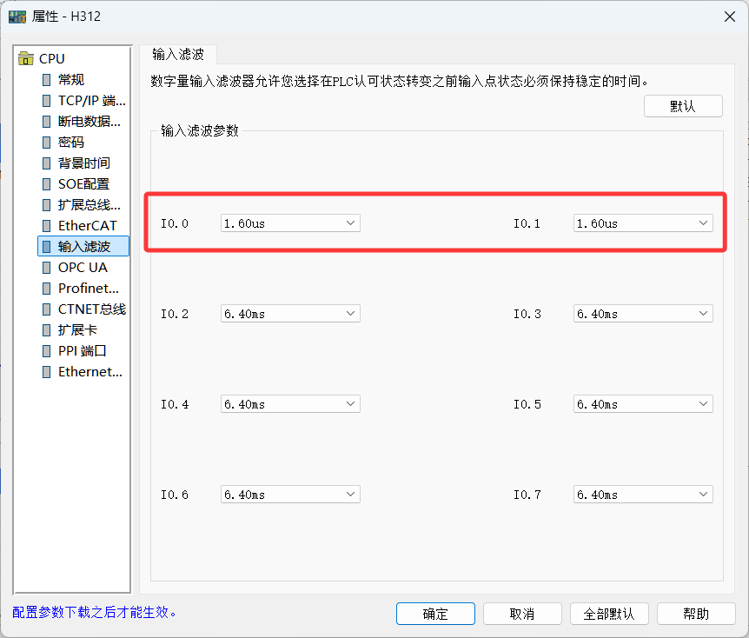Open the 背景时间 settings page

[84, 163]
